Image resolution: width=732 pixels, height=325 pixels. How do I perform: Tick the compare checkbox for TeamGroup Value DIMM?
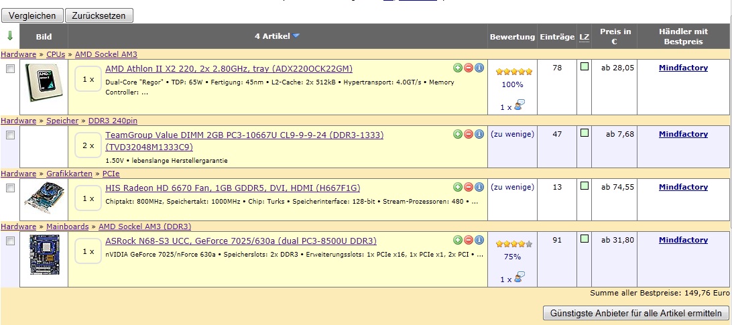(x=10, y=135)
